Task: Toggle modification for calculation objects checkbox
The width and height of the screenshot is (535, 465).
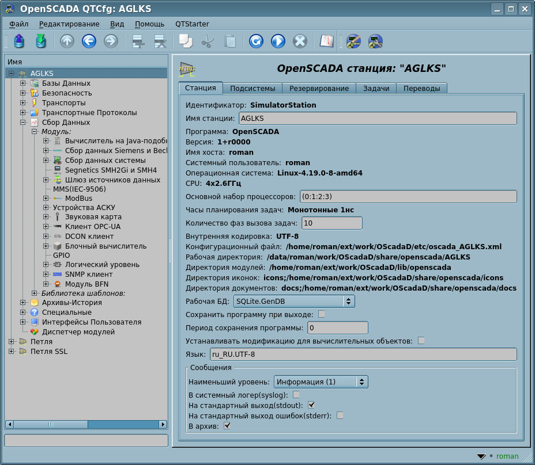Action: [x=421, y=341]
